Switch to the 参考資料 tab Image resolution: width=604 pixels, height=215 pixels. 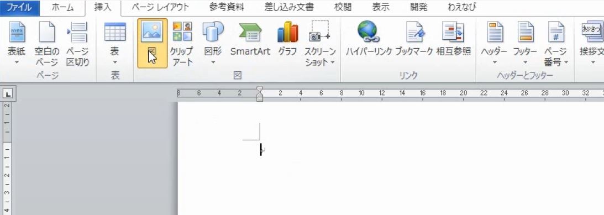(227, 7)
